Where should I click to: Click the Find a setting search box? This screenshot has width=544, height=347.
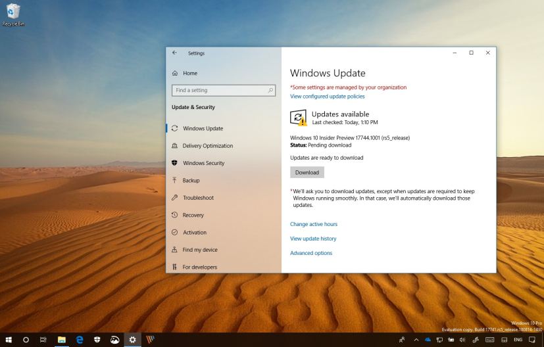pyautogui.click(x=224, y=90)
